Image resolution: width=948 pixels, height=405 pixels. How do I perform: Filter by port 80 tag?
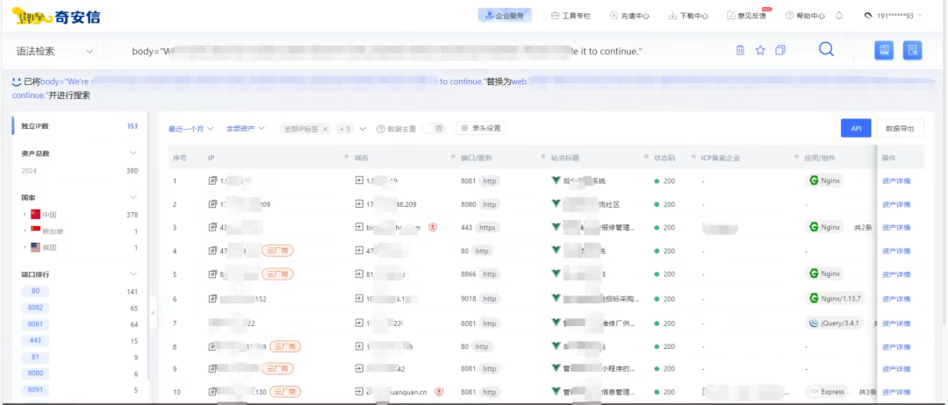(x=35, y=291)
